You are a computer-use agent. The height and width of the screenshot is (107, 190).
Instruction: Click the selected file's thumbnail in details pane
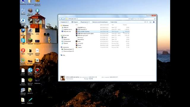tap(63, 78)
